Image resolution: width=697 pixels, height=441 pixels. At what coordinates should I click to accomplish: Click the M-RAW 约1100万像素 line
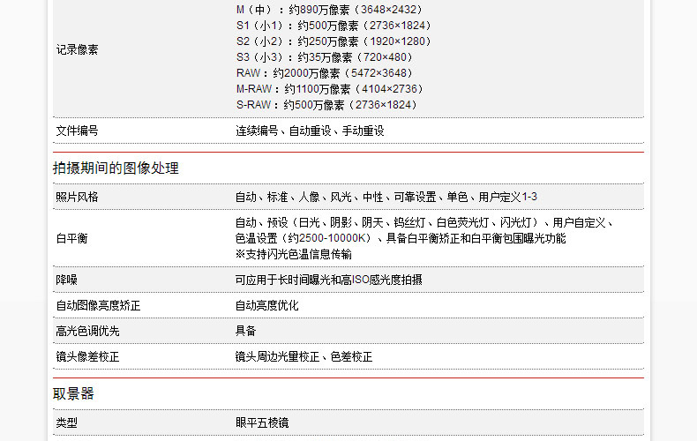click(330, 89)
